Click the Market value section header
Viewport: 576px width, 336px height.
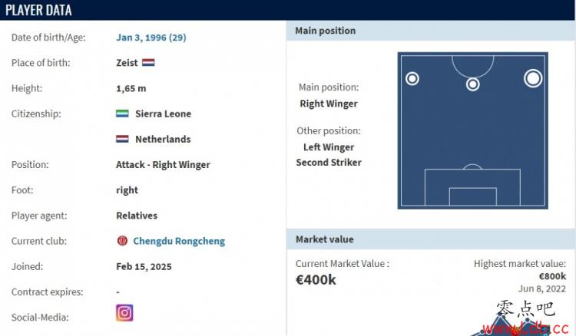430,239
